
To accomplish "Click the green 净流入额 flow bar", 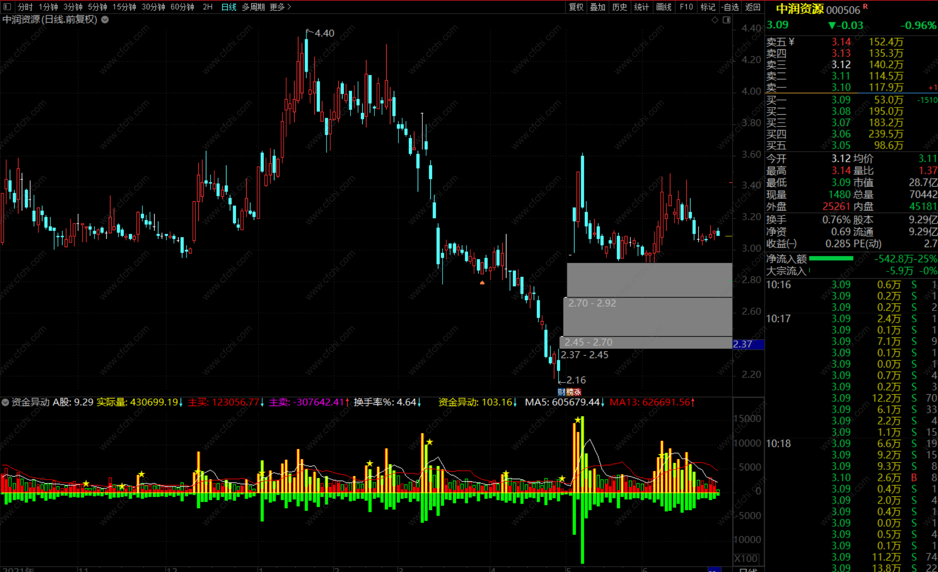I will pyautogui.click(x=831, y=258).
